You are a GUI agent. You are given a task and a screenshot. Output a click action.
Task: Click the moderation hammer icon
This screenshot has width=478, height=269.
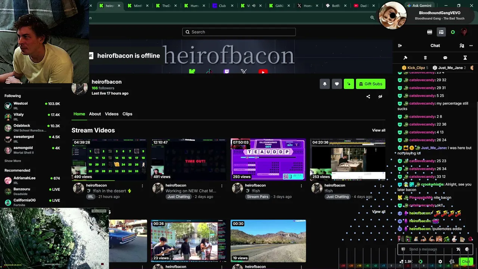point(406,58)
